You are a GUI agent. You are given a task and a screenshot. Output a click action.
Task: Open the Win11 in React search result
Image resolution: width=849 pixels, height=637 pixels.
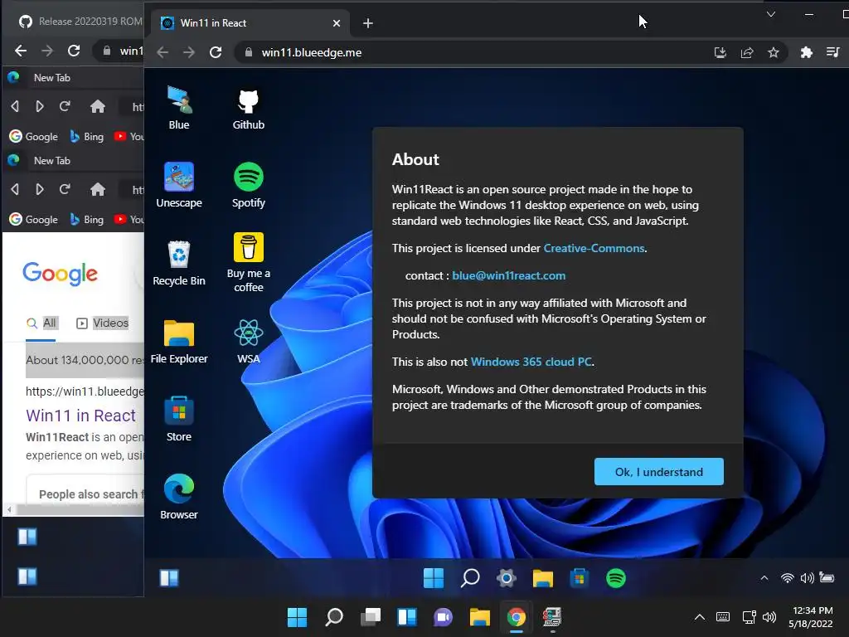pyautogui.click(x=81, y=415)
